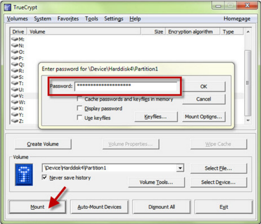Click the Exit button
Image resolution: width=261 pixels, height=224 pixels.
point(224,207)
